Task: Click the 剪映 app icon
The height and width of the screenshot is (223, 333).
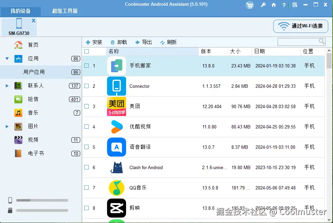Action: tap(117, 208)
